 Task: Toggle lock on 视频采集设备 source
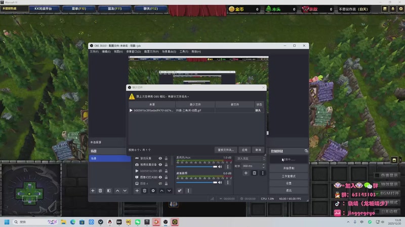click(167, 164)
